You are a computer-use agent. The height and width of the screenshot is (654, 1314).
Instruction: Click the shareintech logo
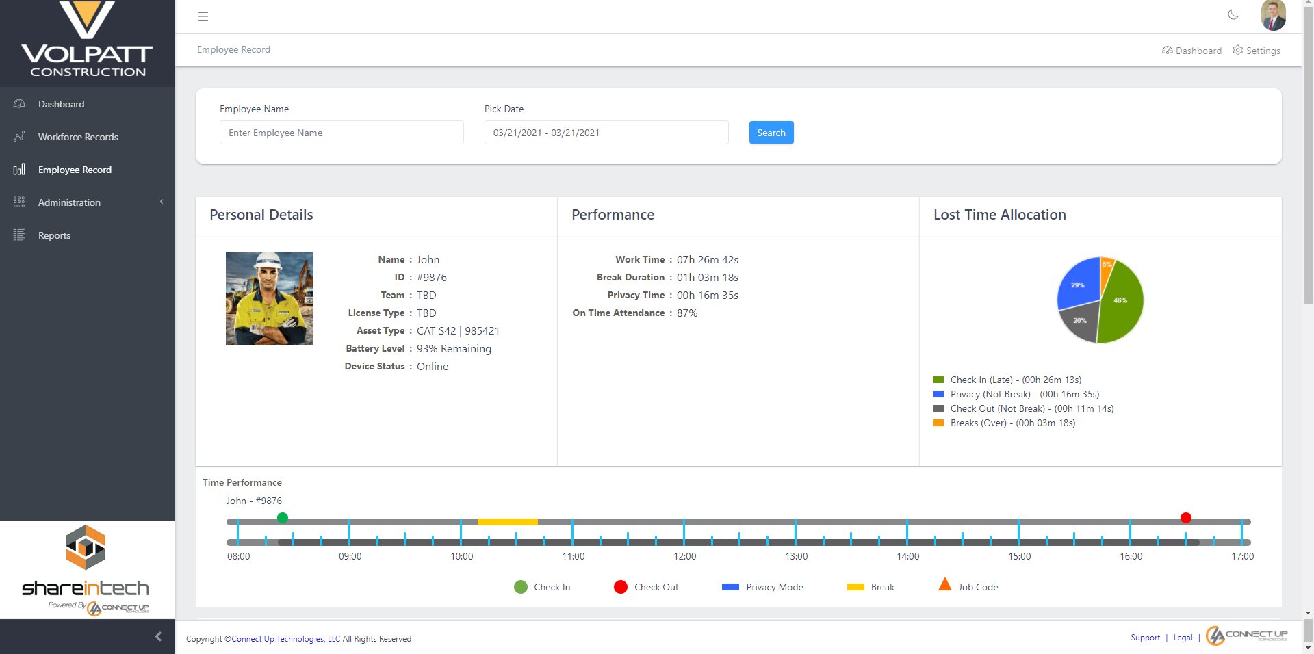tap(86, 571)
